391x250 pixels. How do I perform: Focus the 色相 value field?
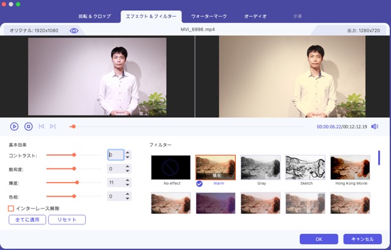point(115,196)
